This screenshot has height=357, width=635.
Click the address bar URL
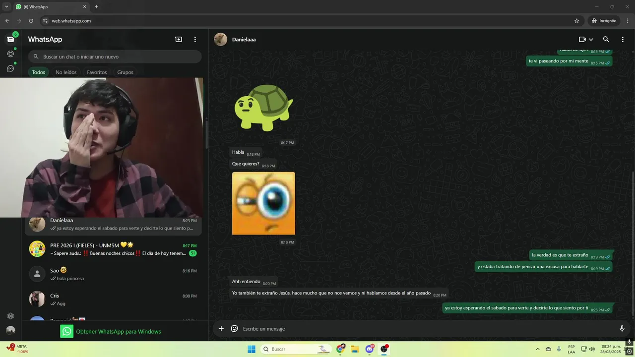point(71,21)
